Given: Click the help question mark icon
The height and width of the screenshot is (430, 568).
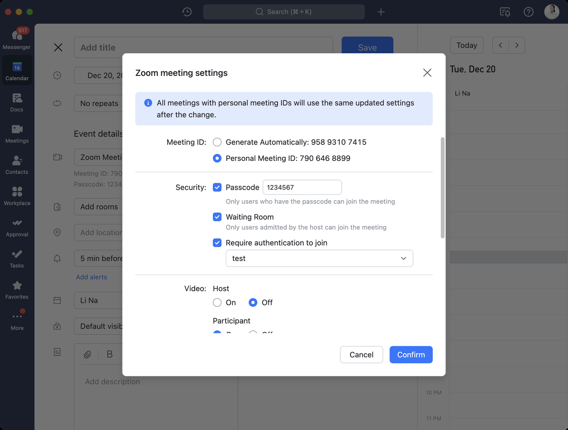Looking at the screenshot, I should pos(529,12).
